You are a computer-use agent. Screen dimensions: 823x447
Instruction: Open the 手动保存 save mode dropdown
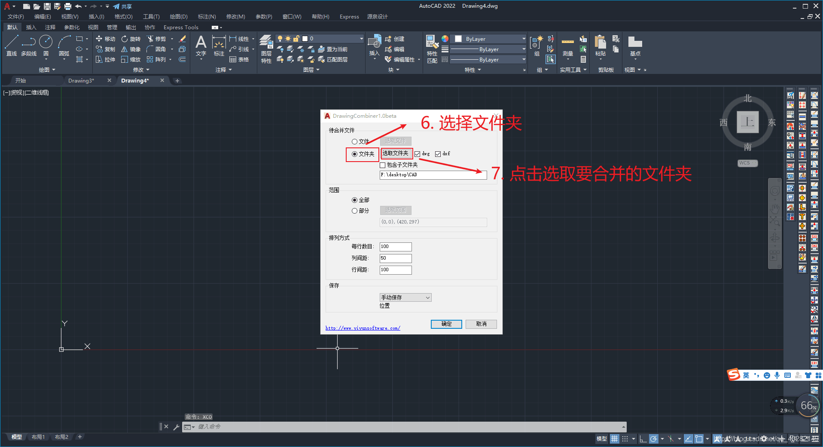click(405, 297)
